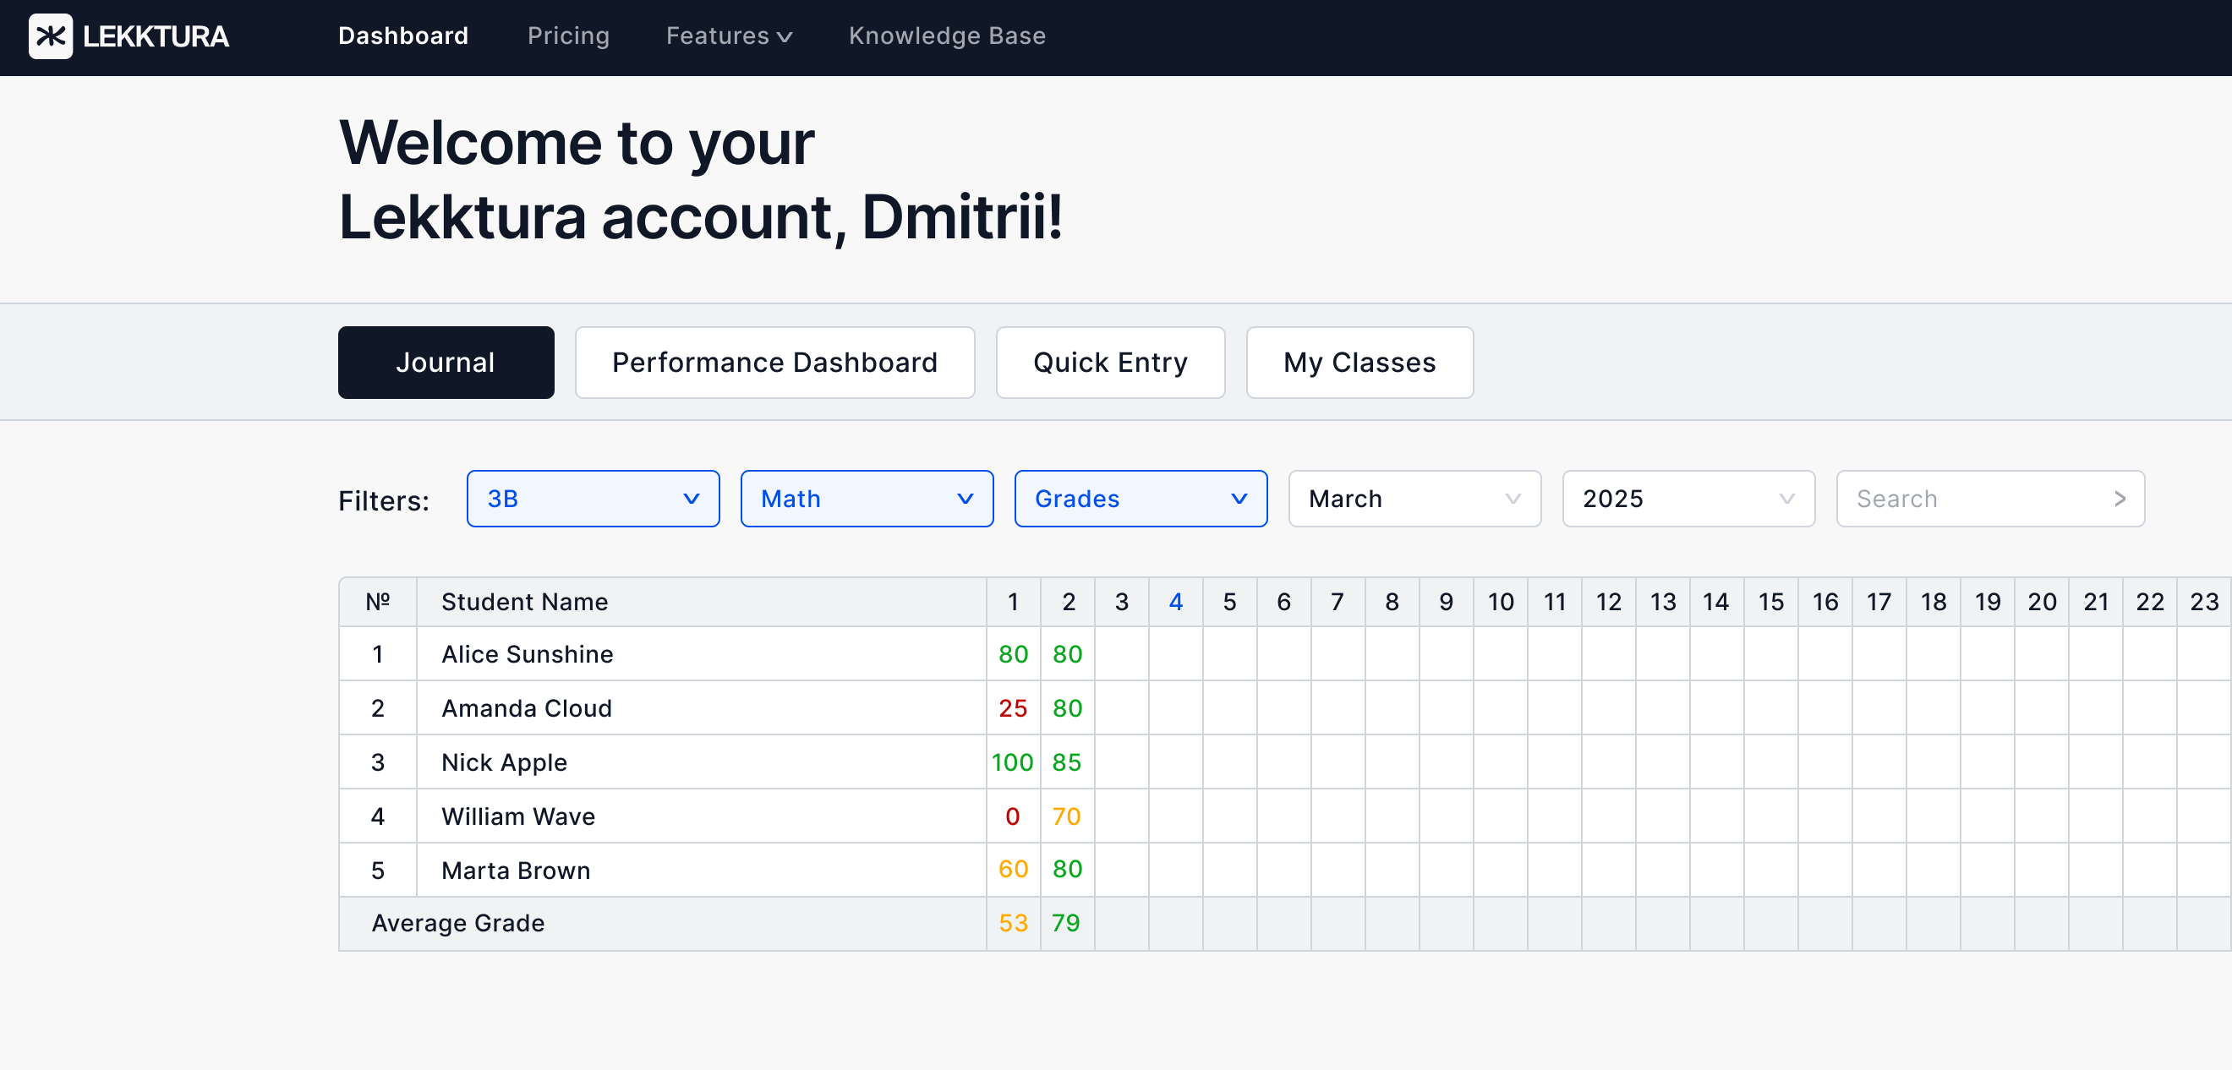2232x1070 pixels.
Task: Expand the March month dropdown
Action: click(x=1414, y=499)
